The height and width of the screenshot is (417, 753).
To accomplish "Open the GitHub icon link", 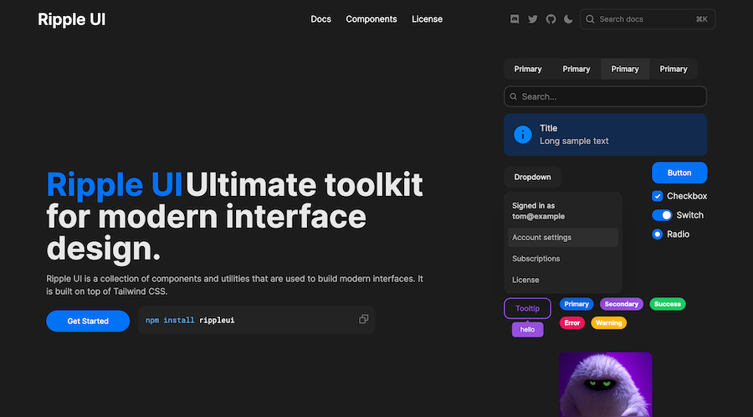I will pyautogui.click(x=551, y=19).
